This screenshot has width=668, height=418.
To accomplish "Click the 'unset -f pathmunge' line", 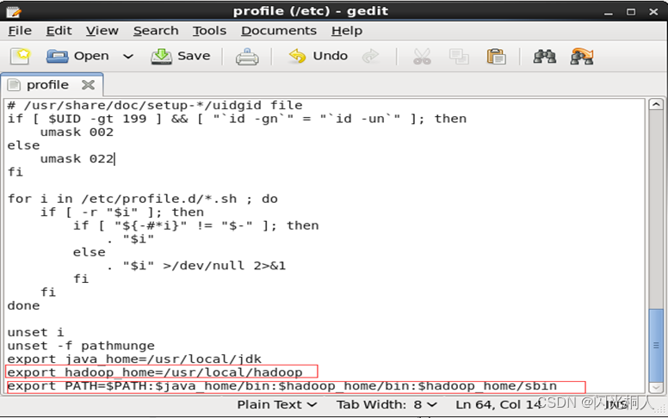I will (x=81, y=346).
